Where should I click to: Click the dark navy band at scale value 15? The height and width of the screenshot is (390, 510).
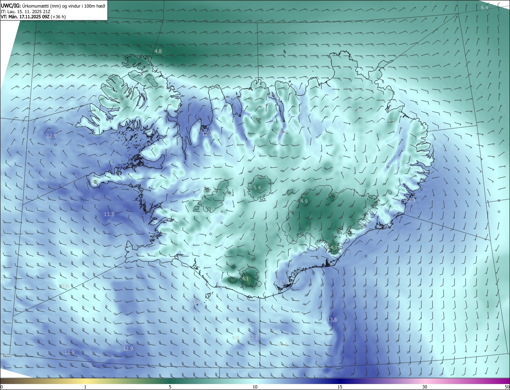pyautogui.click(x=340, y=381)
